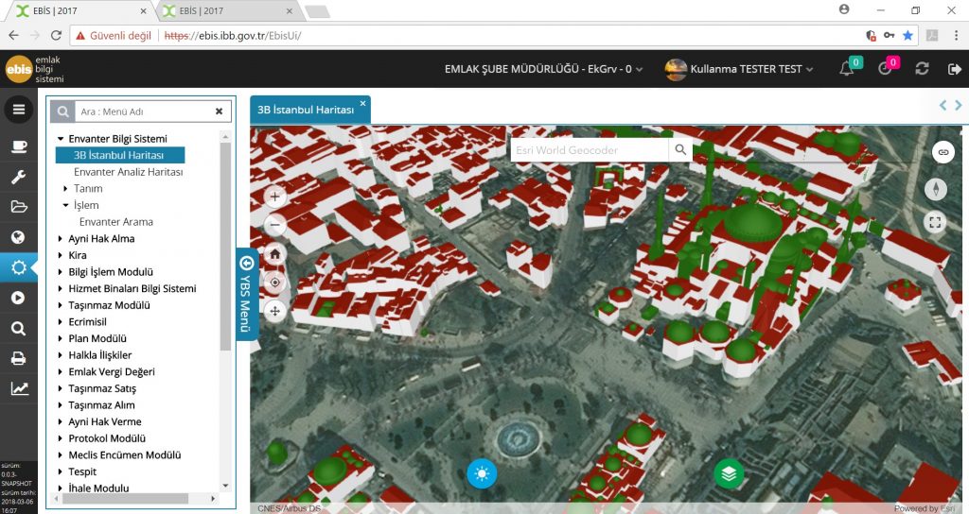Open Emlak Şube Müdürlüğü dropdown
The image size is (969, 514).
544,69
